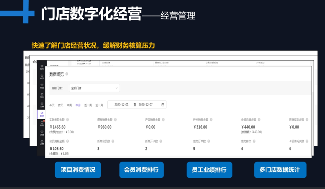Select the 昨天 date filter
Image resolution: width=325 pixels, height=189 pixels.
pyautogui.click(x=60, y=105)
